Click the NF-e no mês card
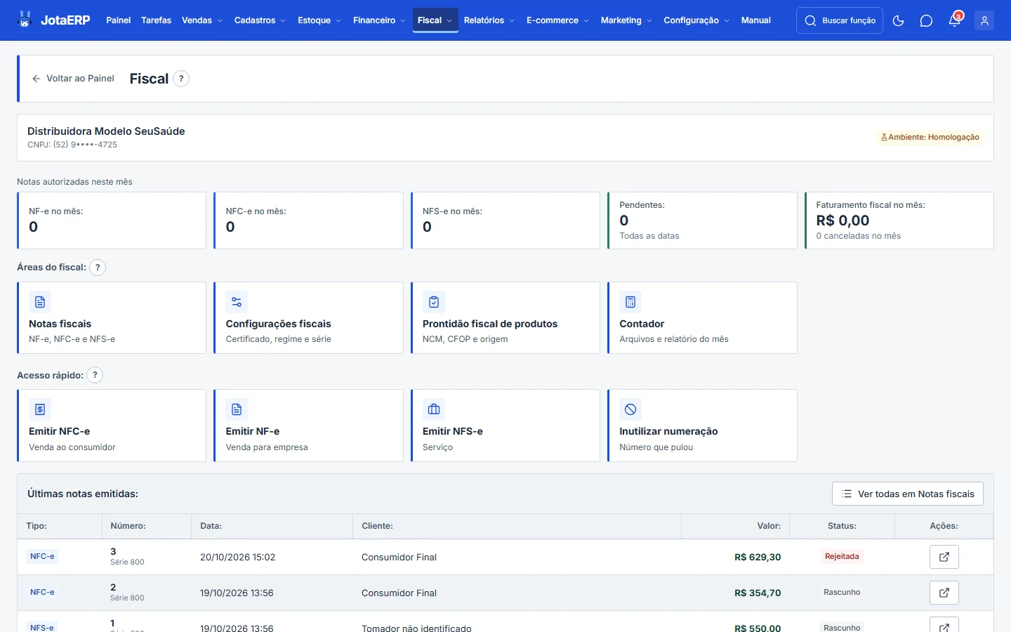The width and height of the screenshot is (1011, 632). 112,220
